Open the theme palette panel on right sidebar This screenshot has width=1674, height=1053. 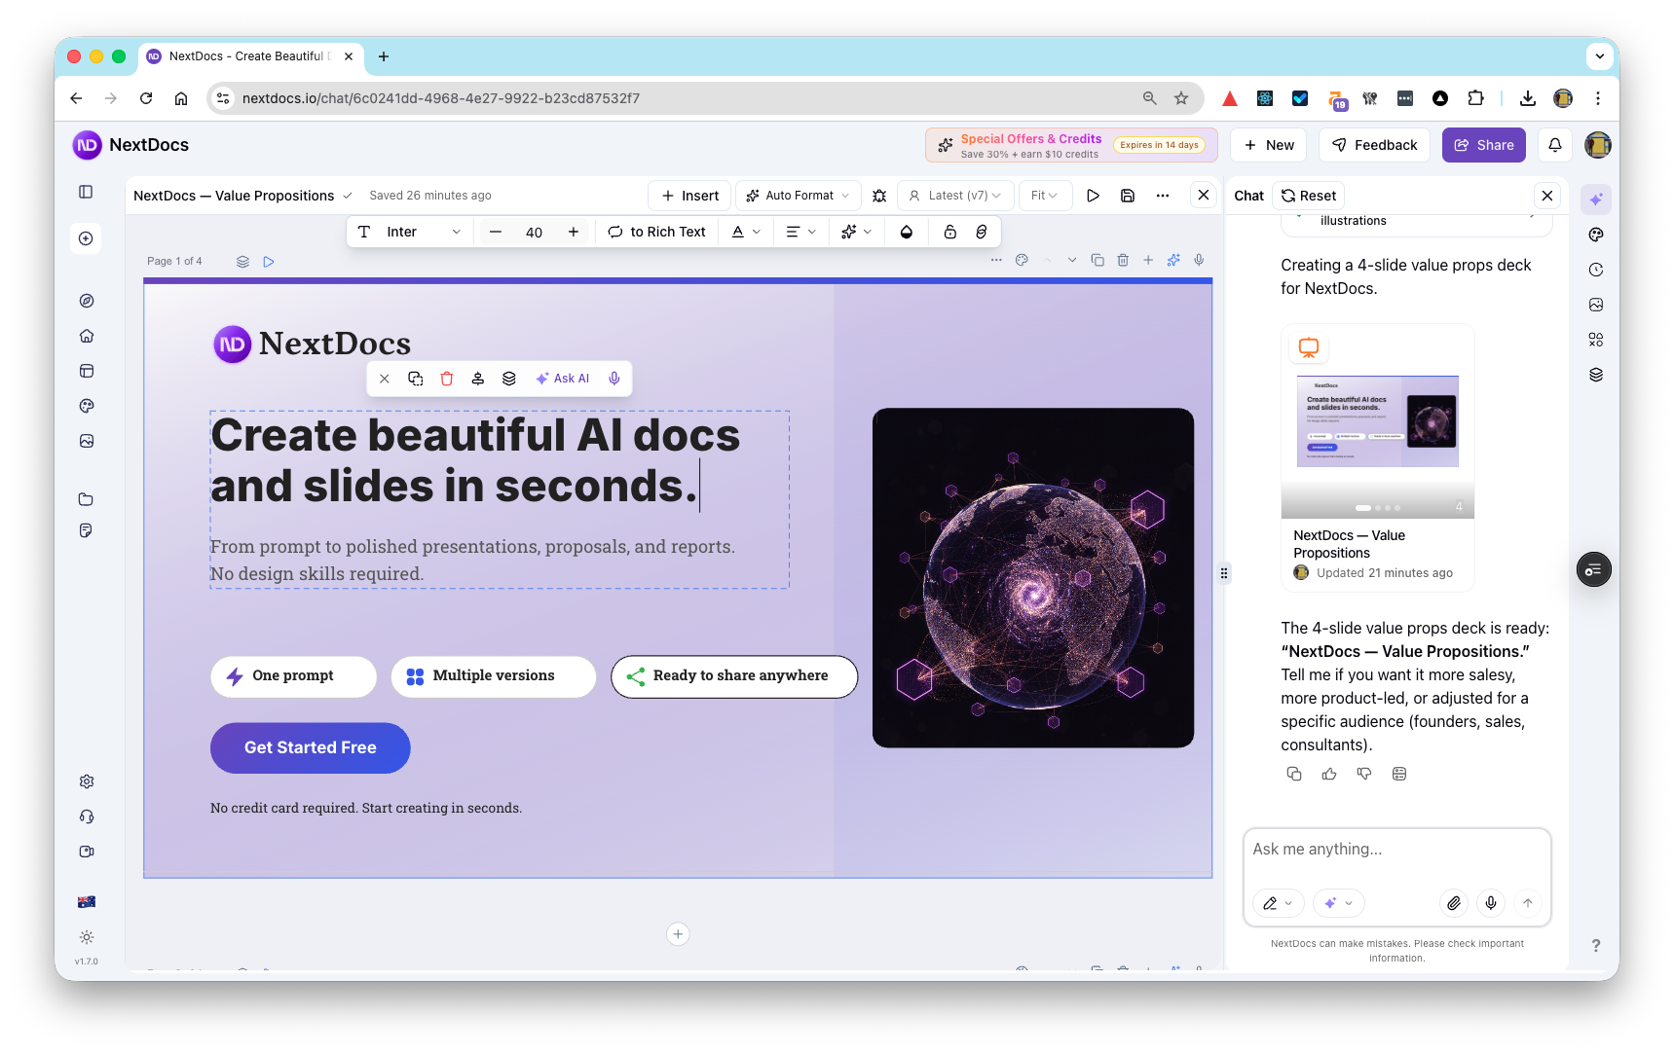(x=1595, y=234)
